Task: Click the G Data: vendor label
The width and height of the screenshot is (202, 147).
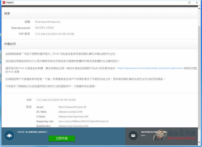Action: (41, 117)
